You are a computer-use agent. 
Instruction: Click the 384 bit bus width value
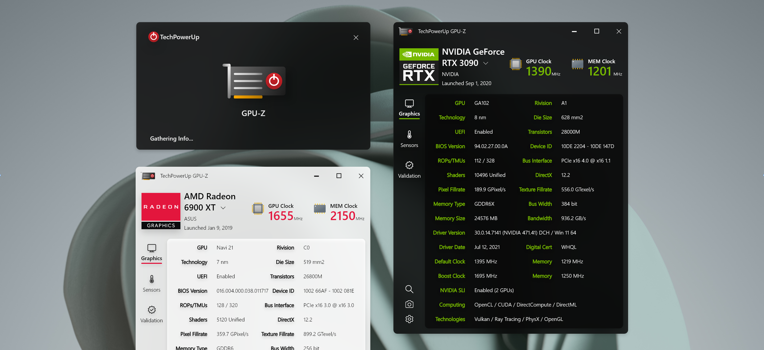569,204
